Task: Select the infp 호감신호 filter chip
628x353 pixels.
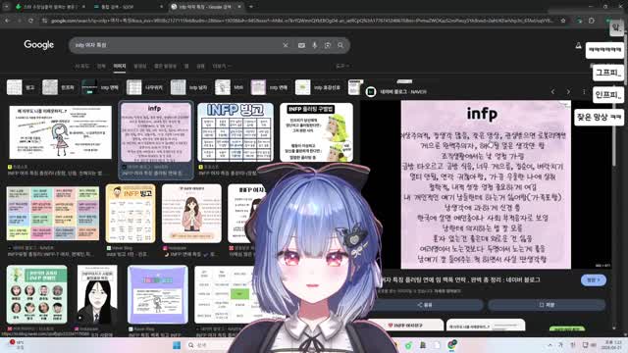Action: tap(319, 87)
